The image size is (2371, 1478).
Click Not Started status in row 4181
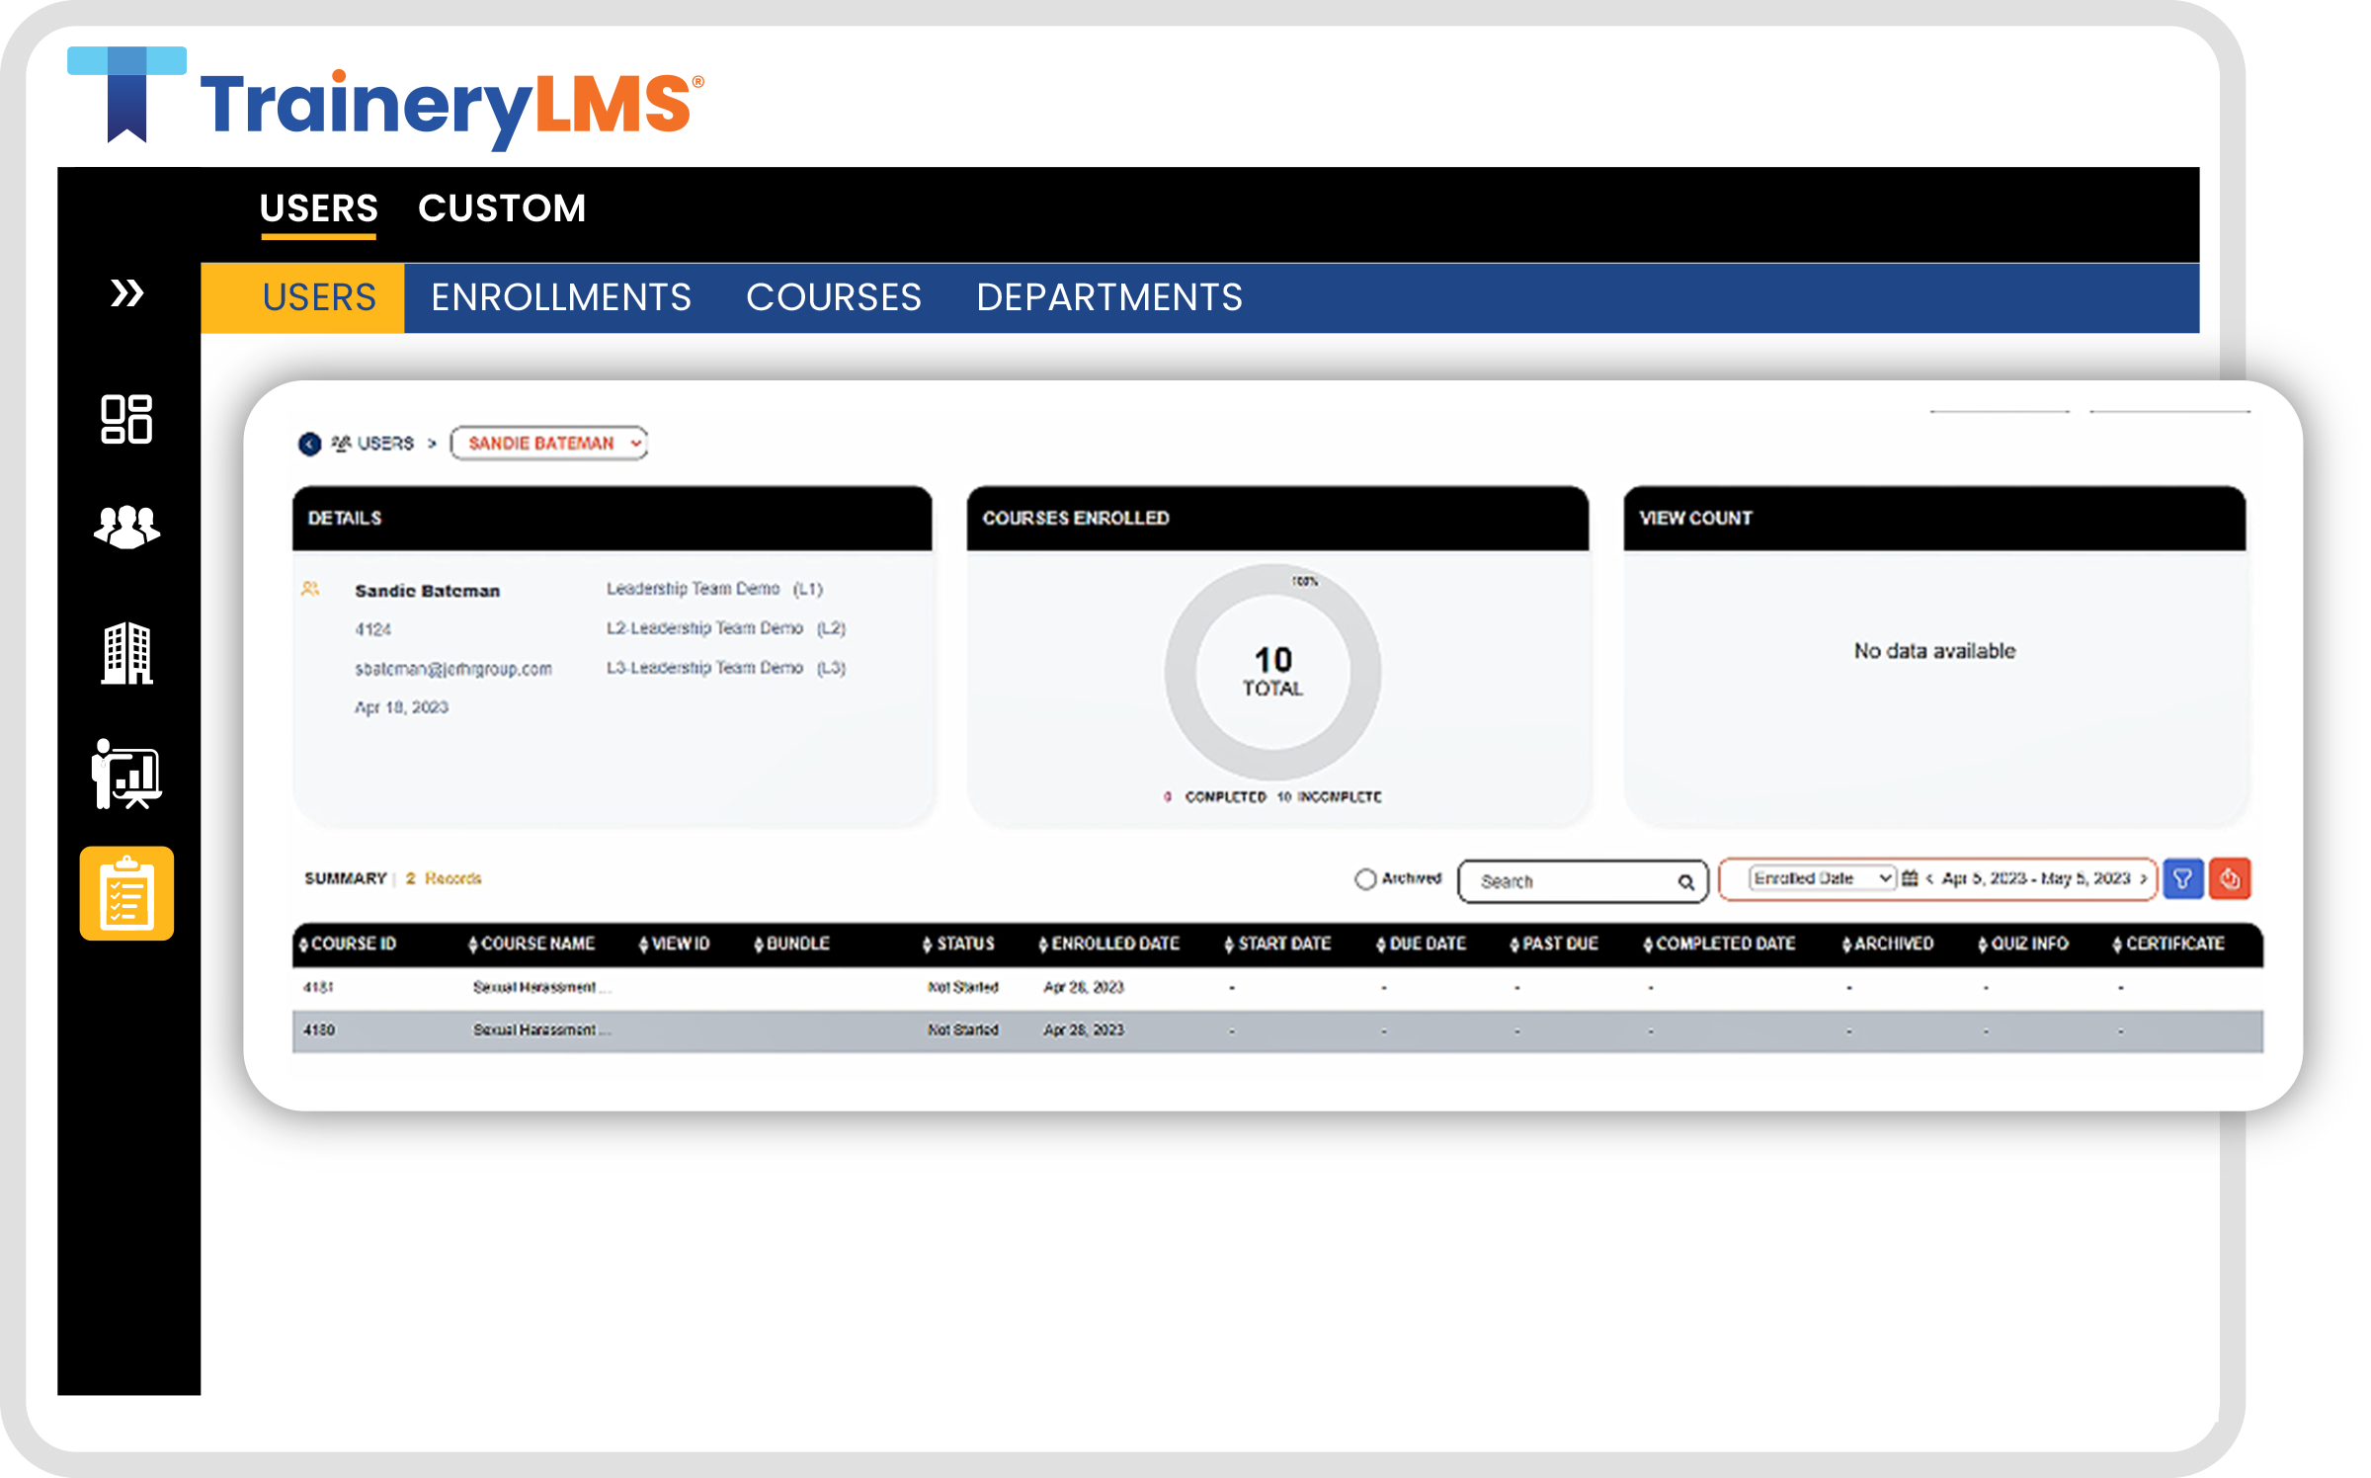tap(963, 987)
